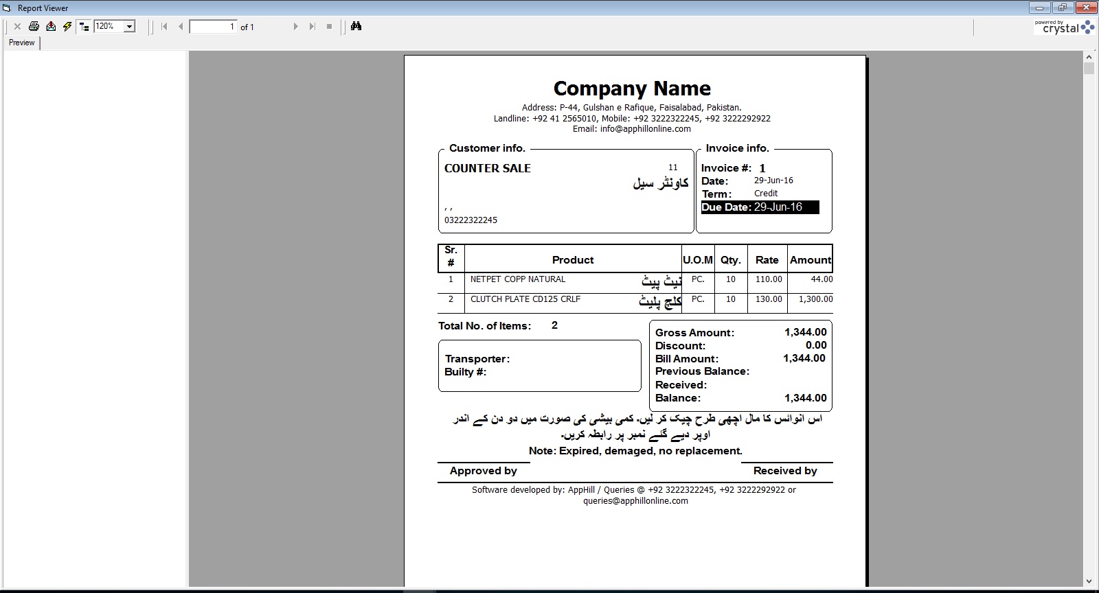Open search with the binoculars icon
This screenshot has width=1099, height=593.
[356, 26]
